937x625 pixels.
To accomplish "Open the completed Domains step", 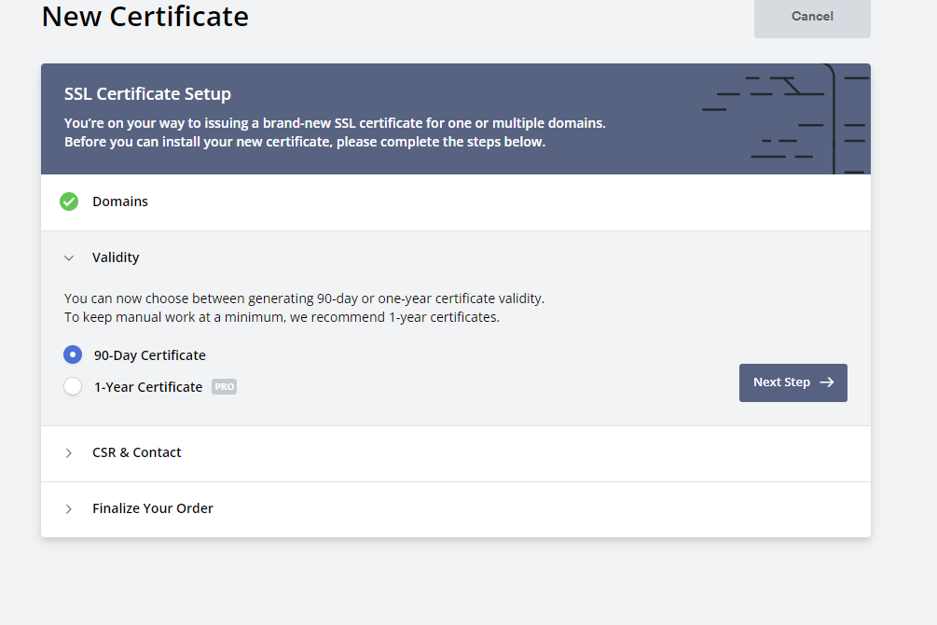I will pyautogui.click(x=455, y=202).
